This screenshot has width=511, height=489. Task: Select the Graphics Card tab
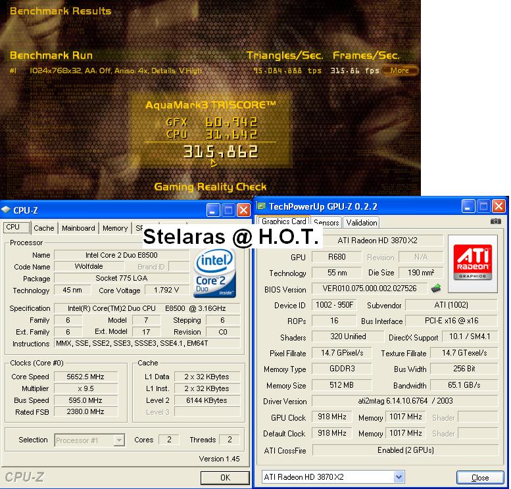[284, 221]
